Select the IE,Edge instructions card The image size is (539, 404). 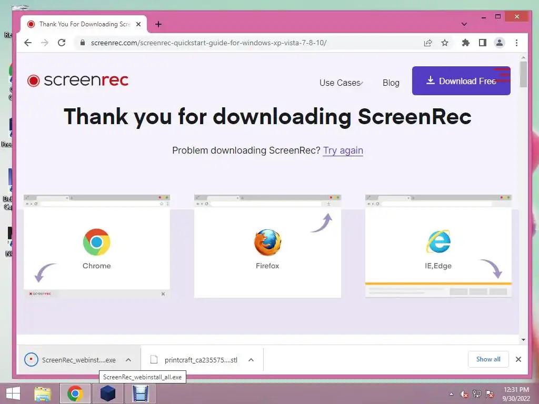tap(438, 246)
